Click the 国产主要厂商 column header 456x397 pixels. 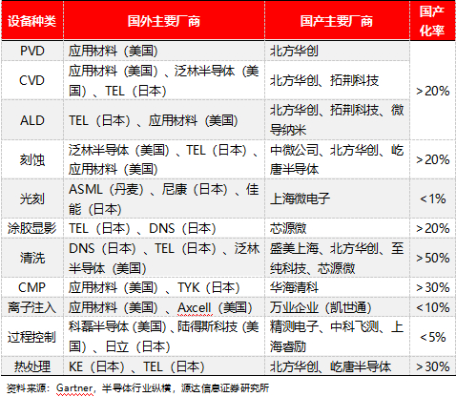click(337, 21)
